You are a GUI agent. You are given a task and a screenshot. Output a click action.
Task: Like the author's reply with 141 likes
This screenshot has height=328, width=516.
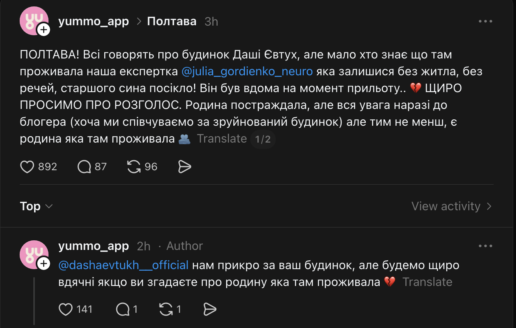point(65,309)
